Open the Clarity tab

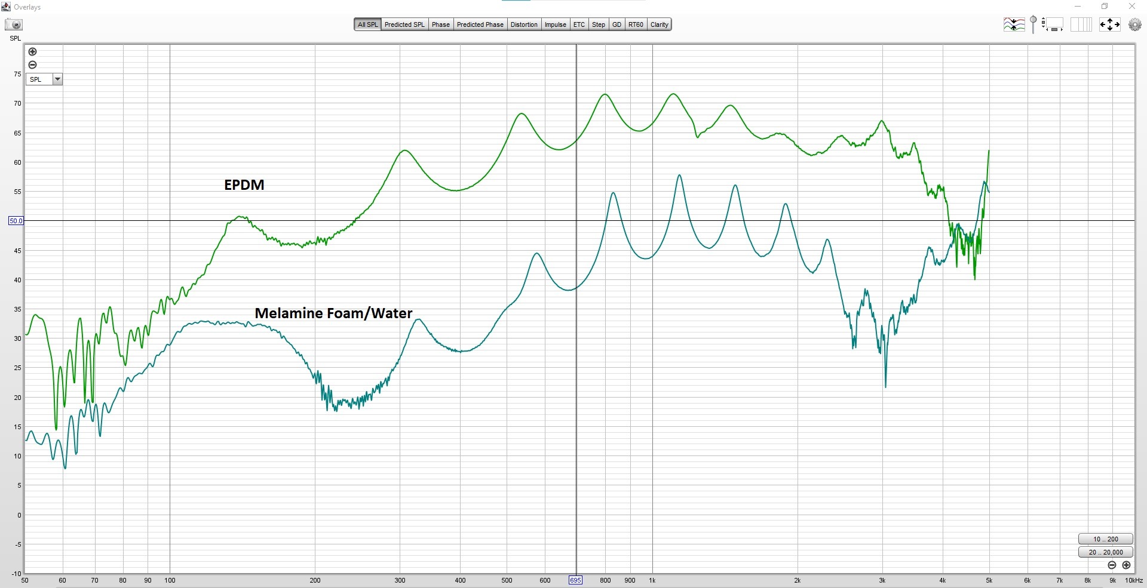(660, 24)
